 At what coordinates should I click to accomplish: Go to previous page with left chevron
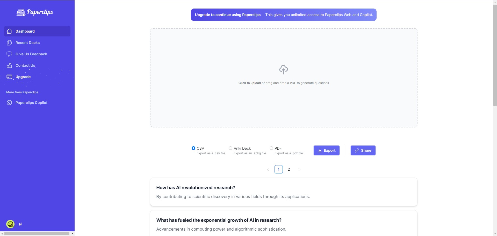pos(268,170)
